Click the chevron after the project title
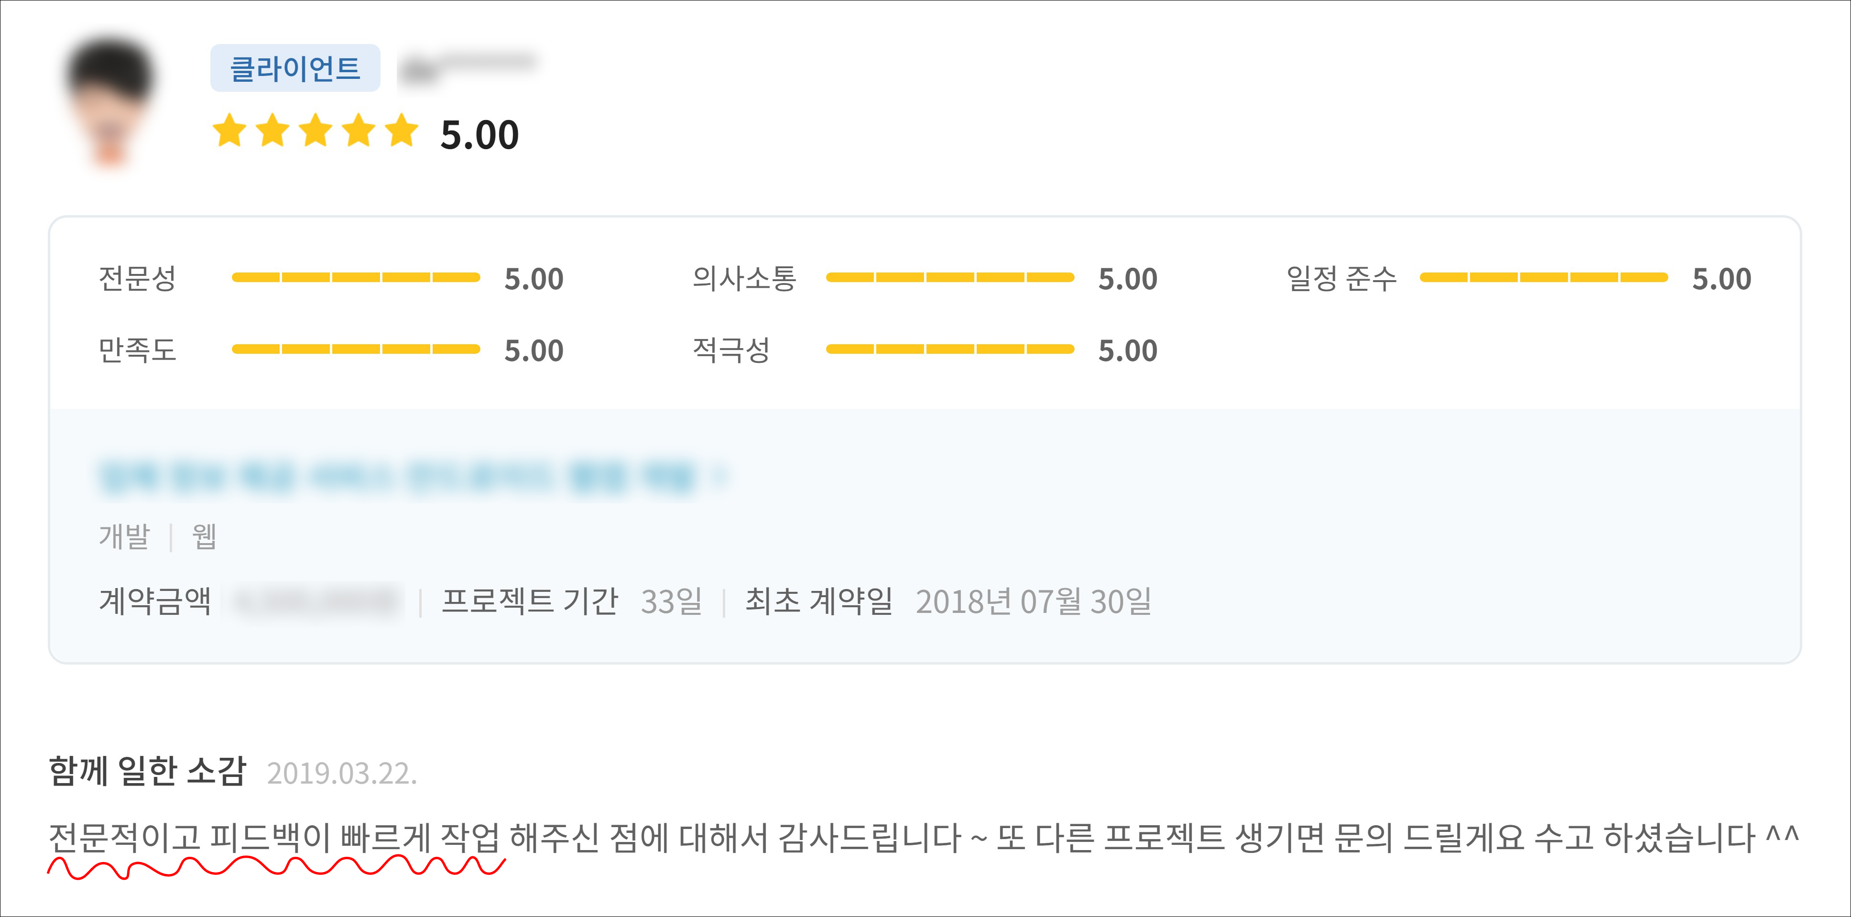The image size is (1851, 917). pyautogui.click(x=719, y=476)
